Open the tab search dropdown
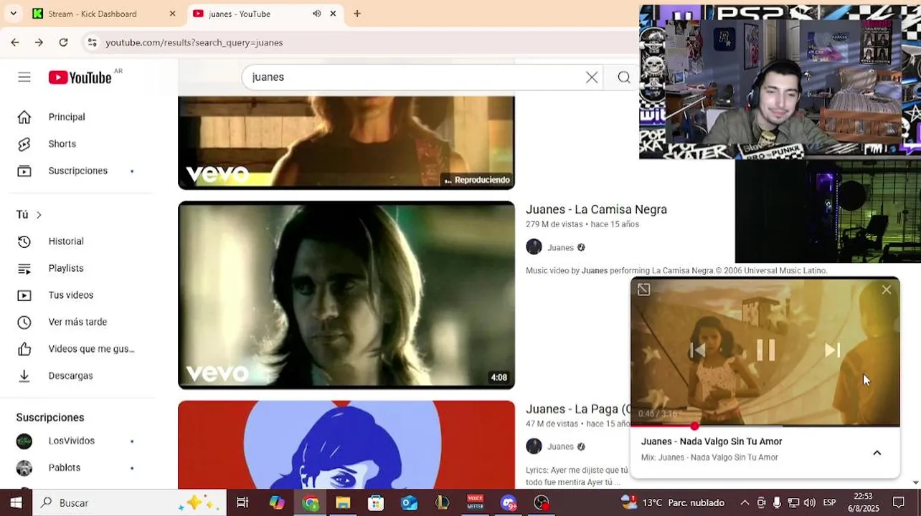Viewport: 921px width, 516px height. tap(13, 14)
